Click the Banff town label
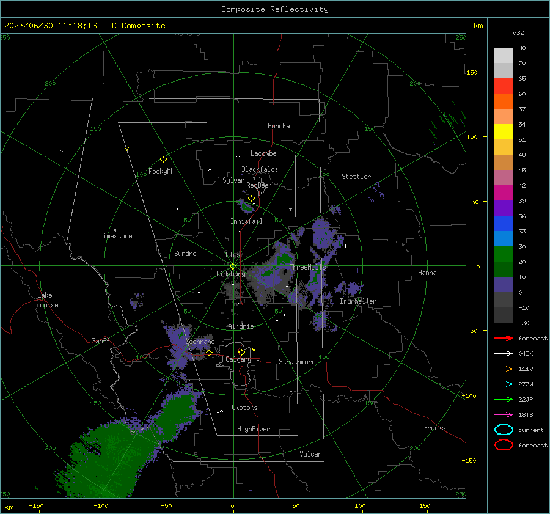 tap(101, 340)
